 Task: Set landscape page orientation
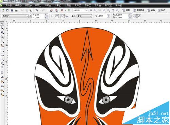[57, 16]
